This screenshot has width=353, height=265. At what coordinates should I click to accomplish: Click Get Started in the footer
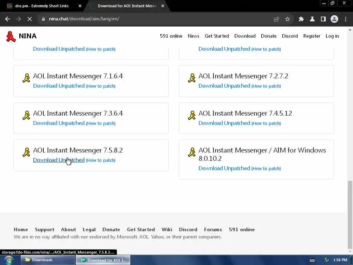141,229
